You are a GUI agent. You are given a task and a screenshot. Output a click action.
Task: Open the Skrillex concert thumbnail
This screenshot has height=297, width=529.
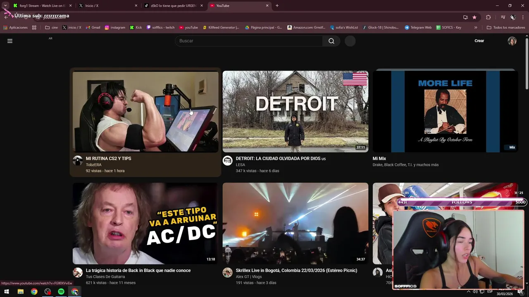tap(295, 223)
